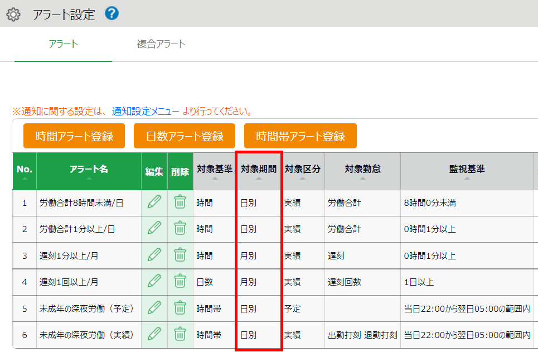Delete alert 未成年の深夜労働（実績） with trash icon

pos(180,334)
